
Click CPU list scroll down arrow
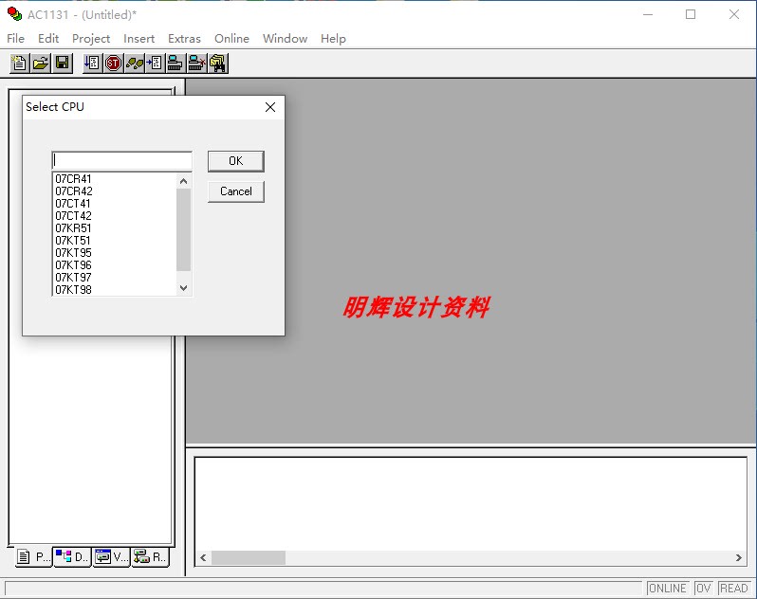tap(183, 288)
